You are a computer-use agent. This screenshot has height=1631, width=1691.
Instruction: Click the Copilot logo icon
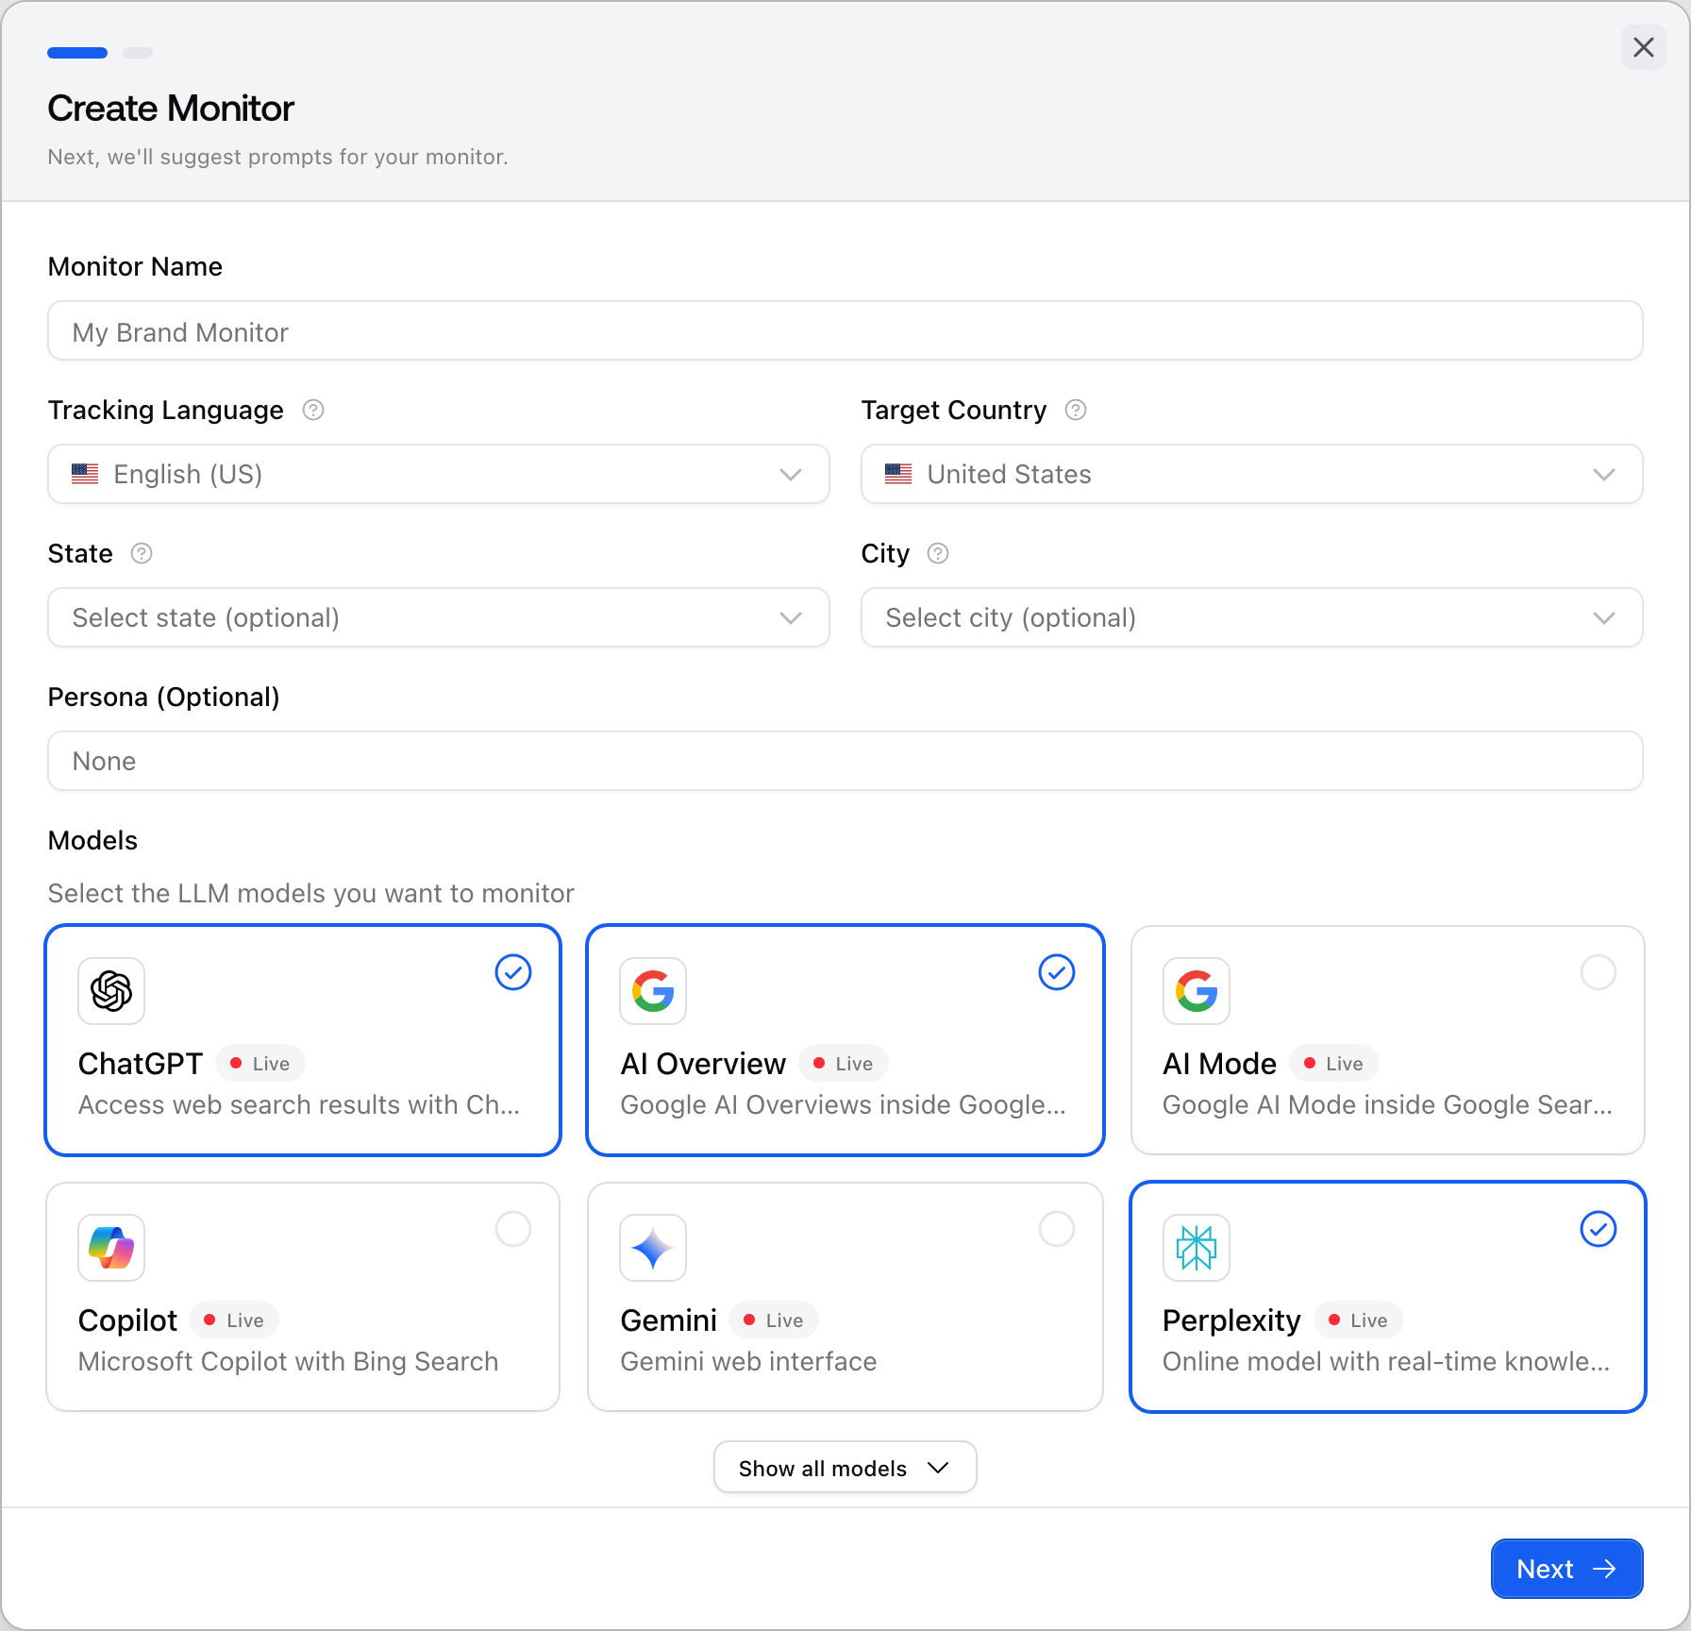[x=111, y=1248]
